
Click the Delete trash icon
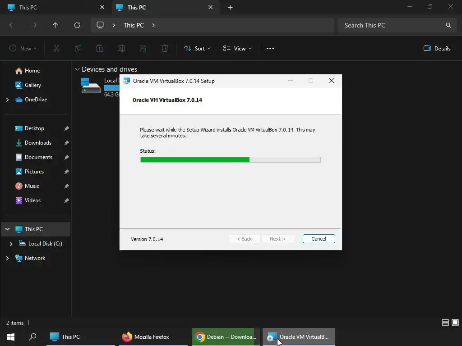pyautogui.click(x=165, y=49)
